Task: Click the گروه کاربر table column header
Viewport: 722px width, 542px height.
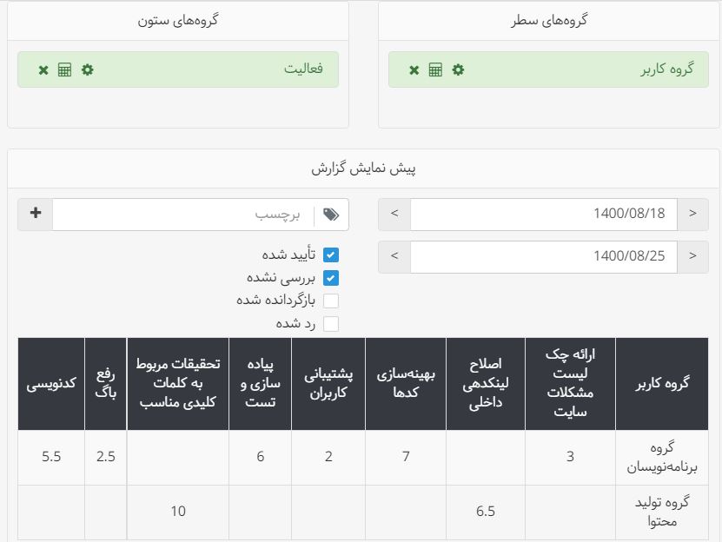Action: (x=664, y=384)
